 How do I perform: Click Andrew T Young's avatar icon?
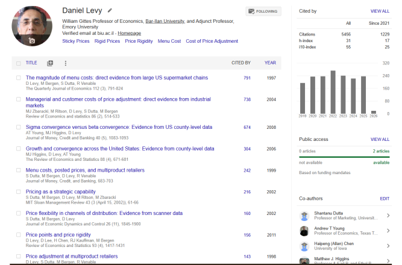pos(304,231)
